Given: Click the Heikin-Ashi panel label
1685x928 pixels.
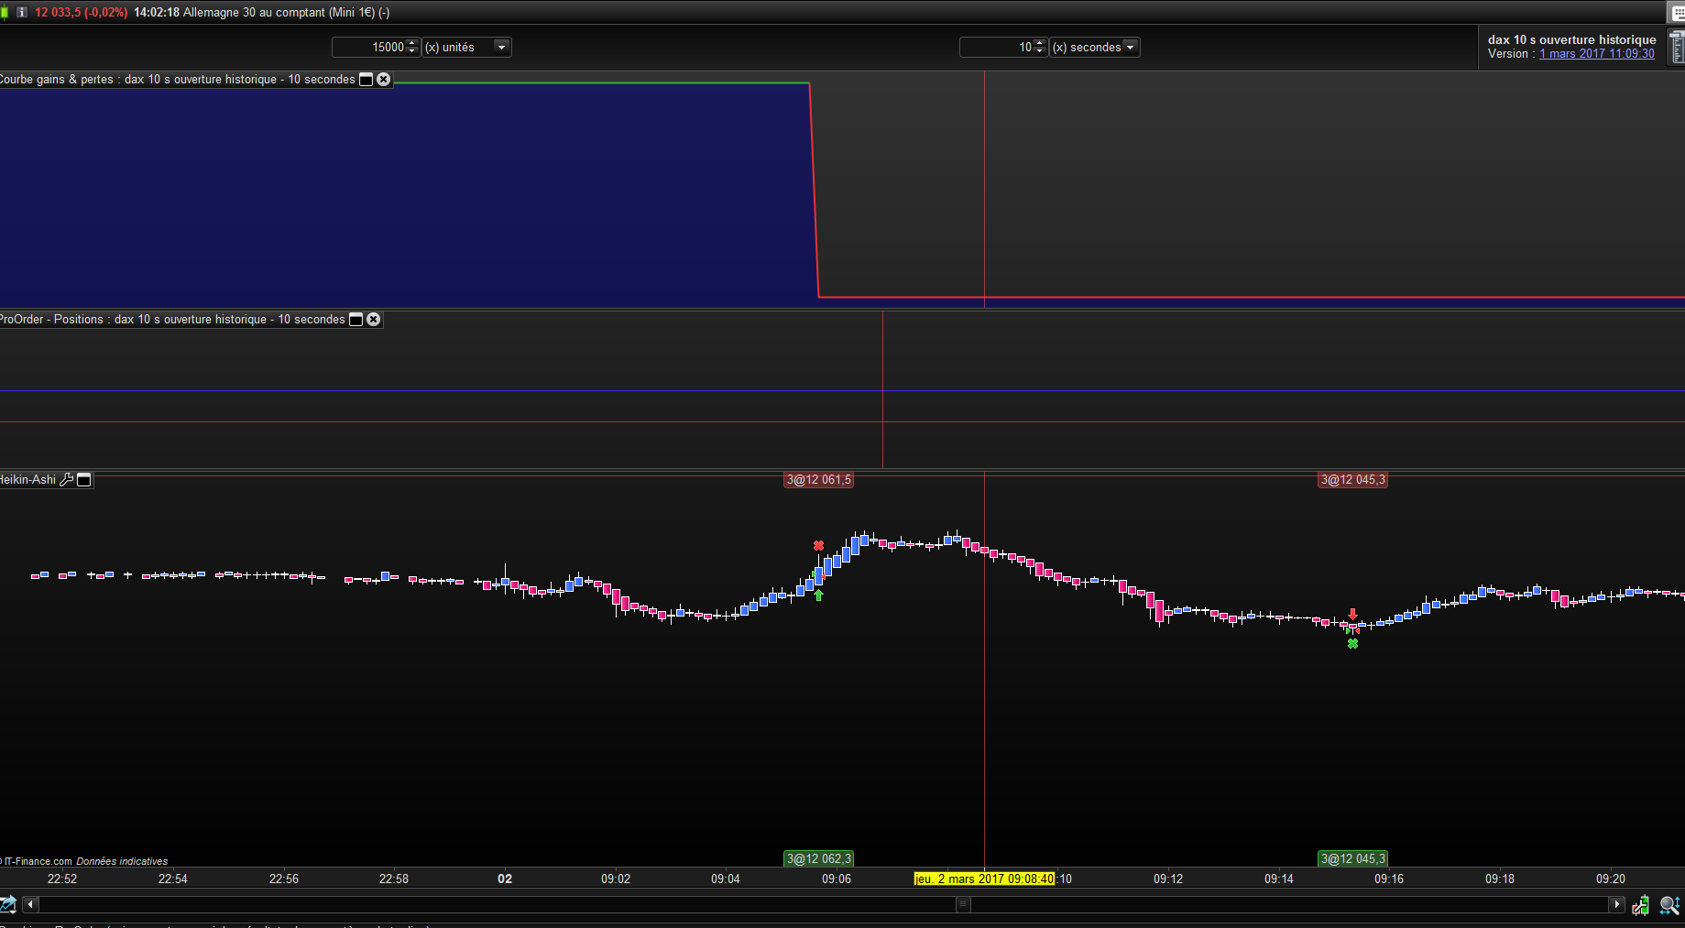Looking at the screenshot, I should 27,480.
